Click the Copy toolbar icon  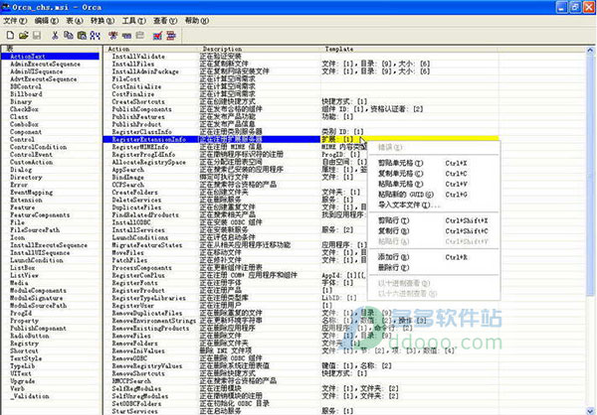(68, 36)
